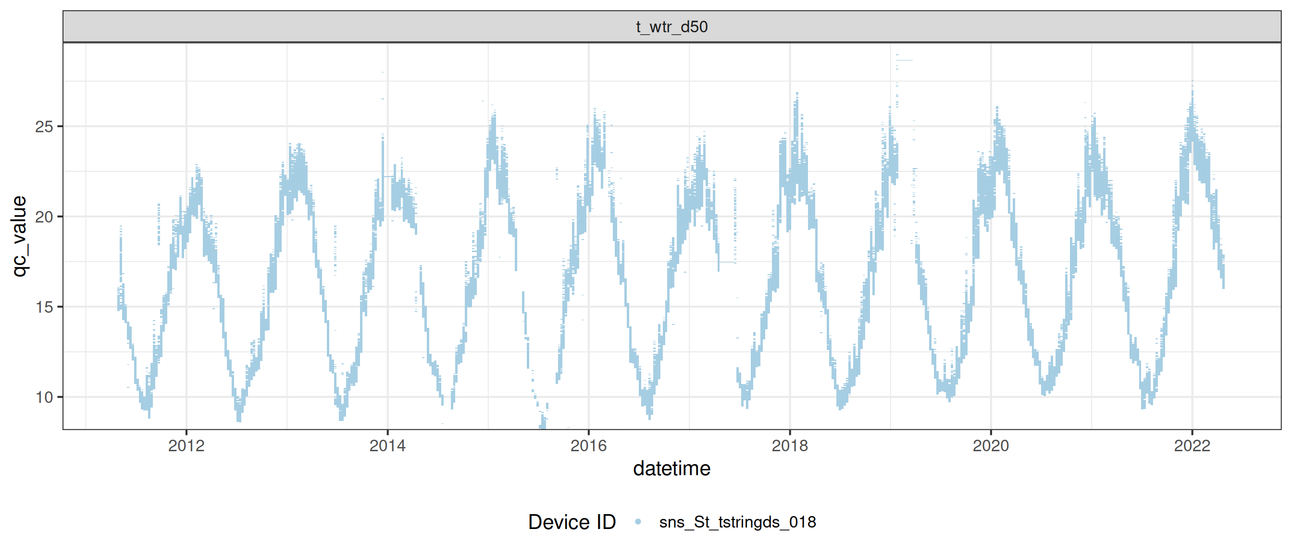Click the flat horizontal segment in mid-2017

(x=727, y=262)
